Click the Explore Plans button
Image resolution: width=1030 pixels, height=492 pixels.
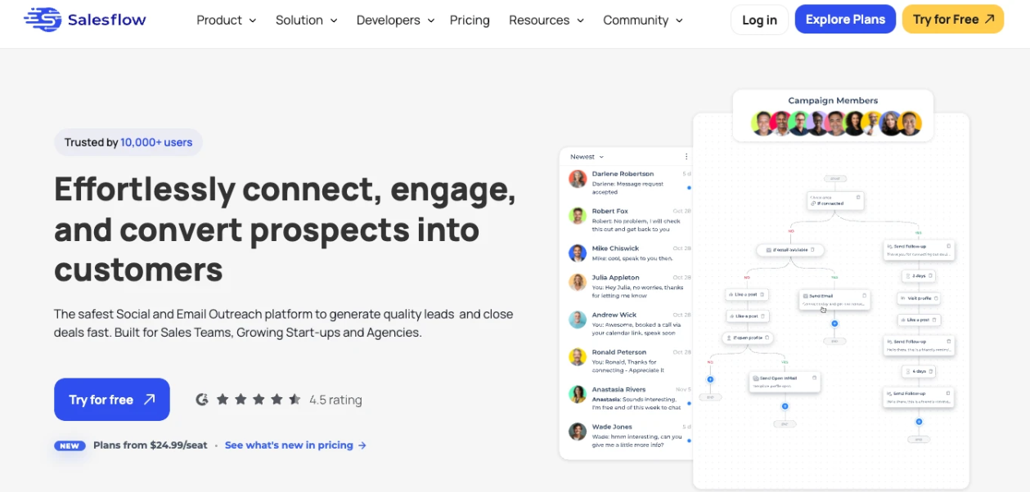[845, 19]
